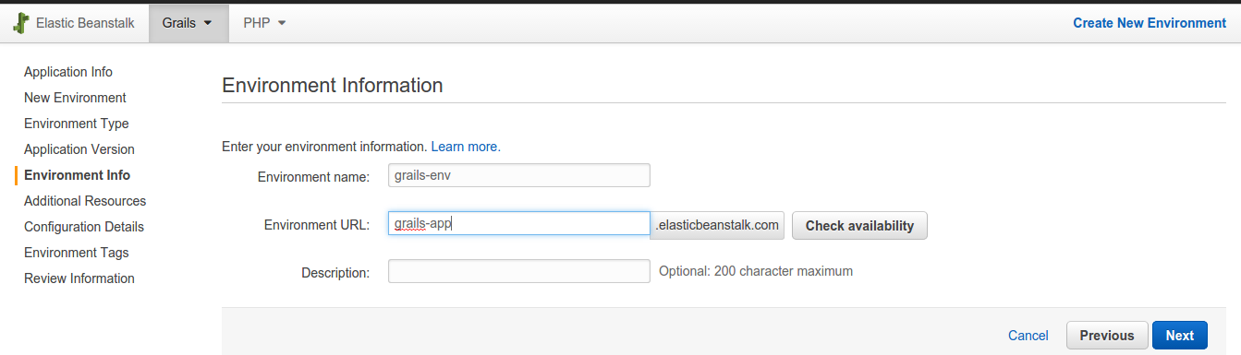Open Configuration Details step
Image resolution: width=1241 pixels, height=355 pixels.
(84, 227)
